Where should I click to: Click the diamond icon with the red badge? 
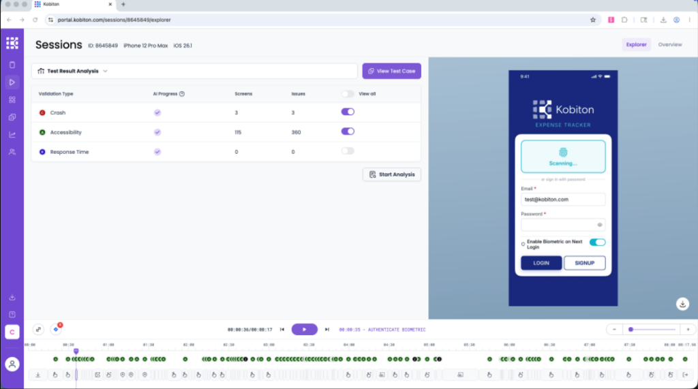point(56,329)
